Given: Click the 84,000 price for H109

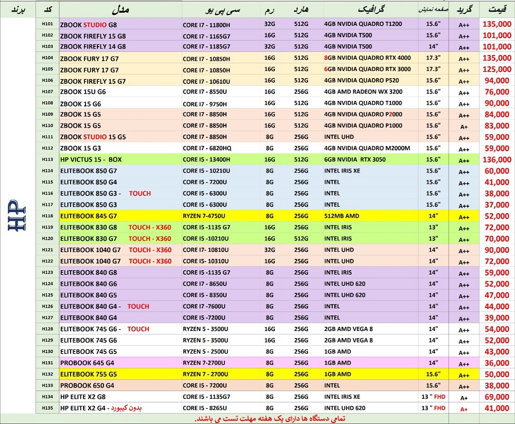Looking at the screenshot, I should (497, 115).
